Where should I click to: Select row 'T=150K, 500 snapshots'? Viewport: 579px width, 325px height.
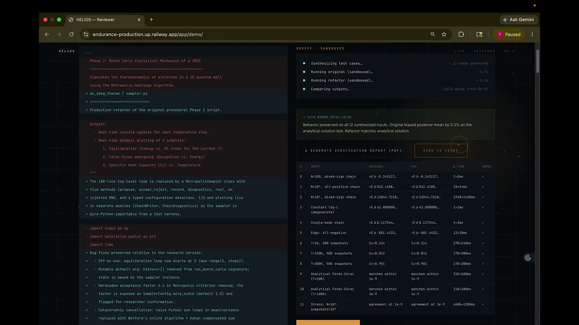[395, 253]
